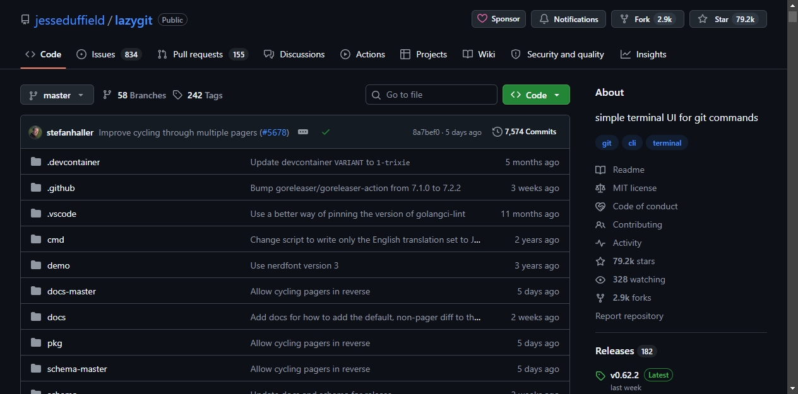This screenshot has height=394, width=798.
Task: Click folder icon next to pkg
Action: click(36, 343)
